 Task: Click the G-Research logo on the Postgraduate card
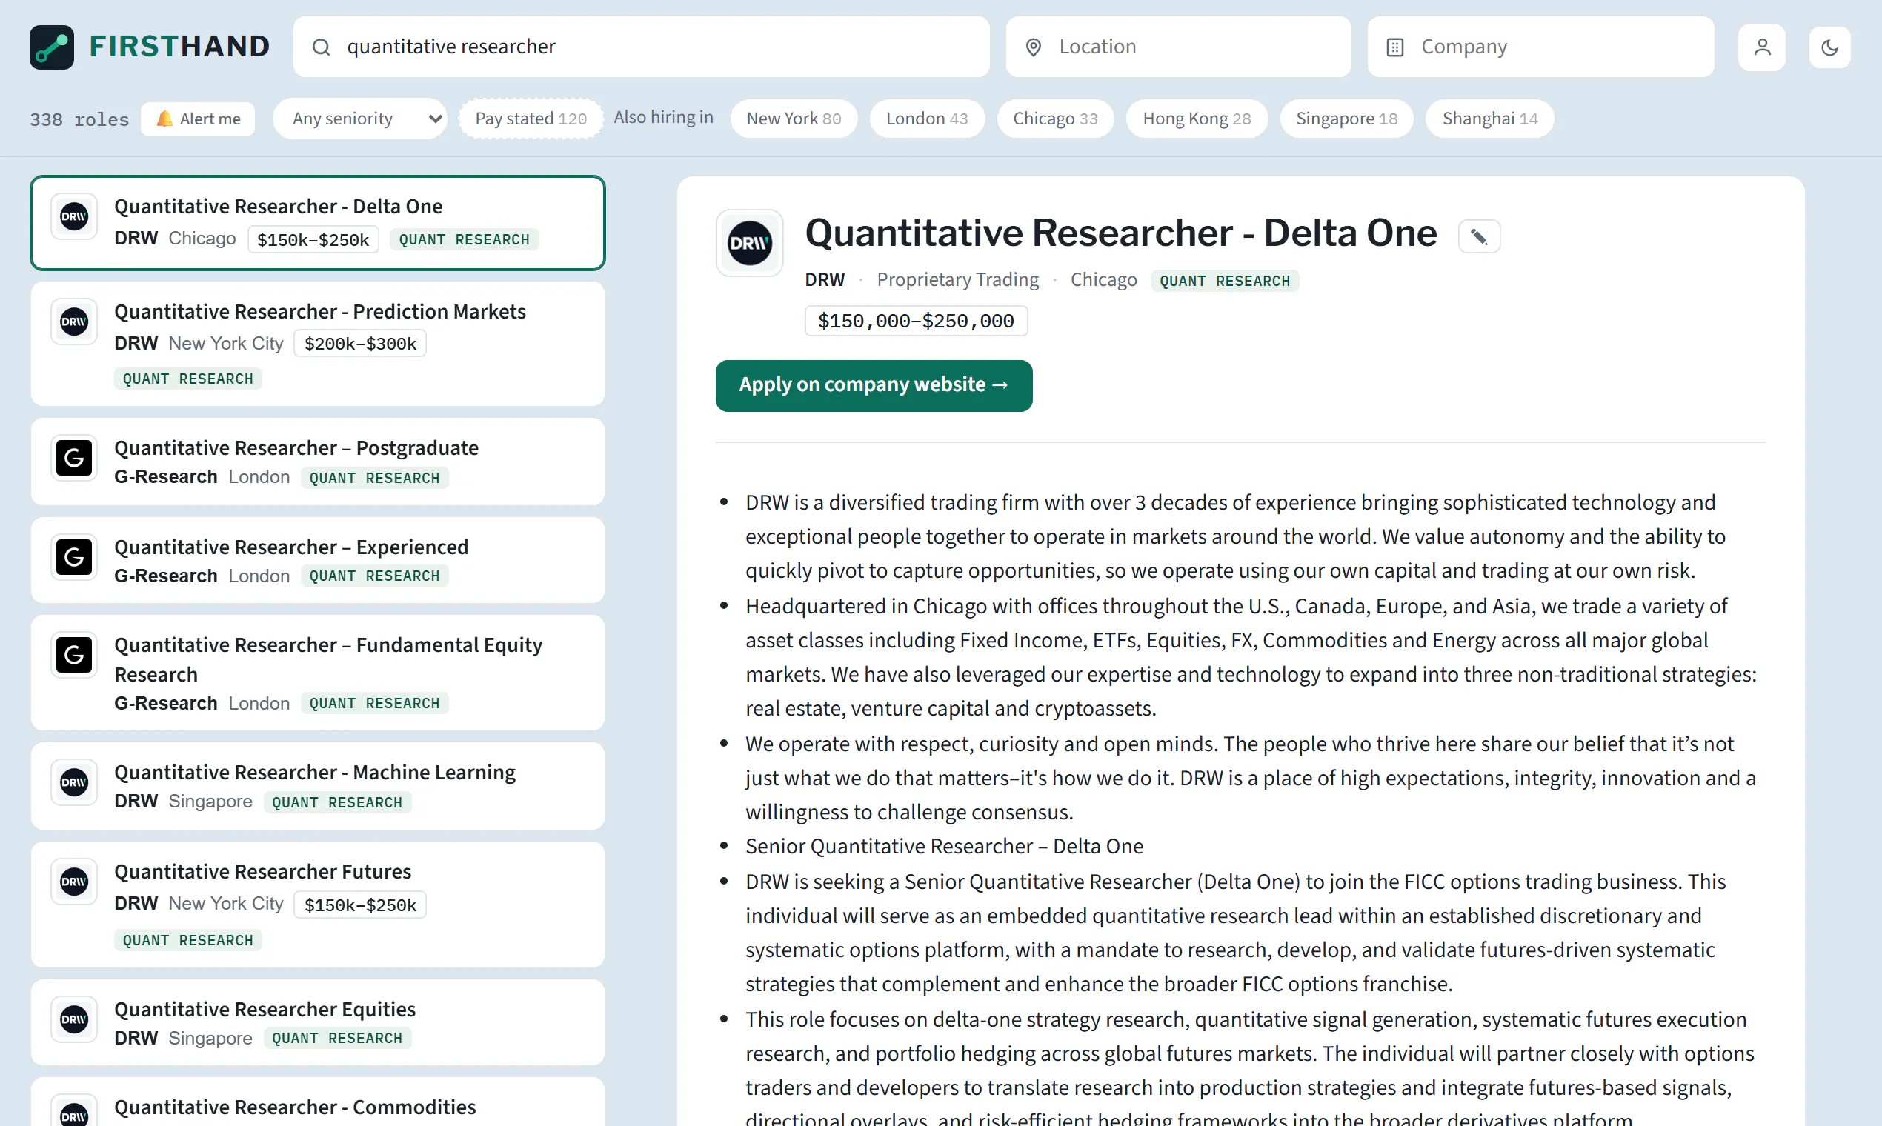pyautogui.click(x=74, y=458)
